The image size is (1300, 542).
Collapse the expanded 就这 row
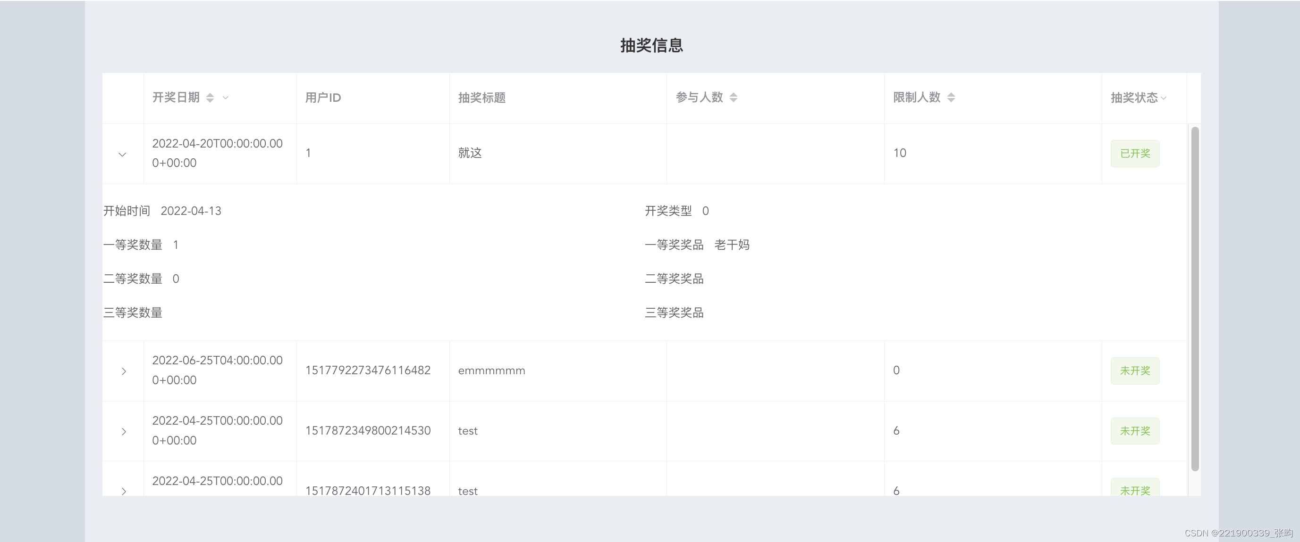(x=122, y=154)
